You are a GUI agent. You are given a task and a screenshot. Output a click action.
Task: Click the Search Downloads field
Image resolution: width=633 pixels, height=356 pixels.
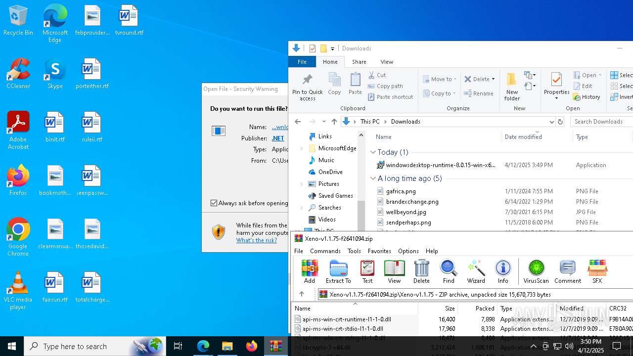point(601,122)
